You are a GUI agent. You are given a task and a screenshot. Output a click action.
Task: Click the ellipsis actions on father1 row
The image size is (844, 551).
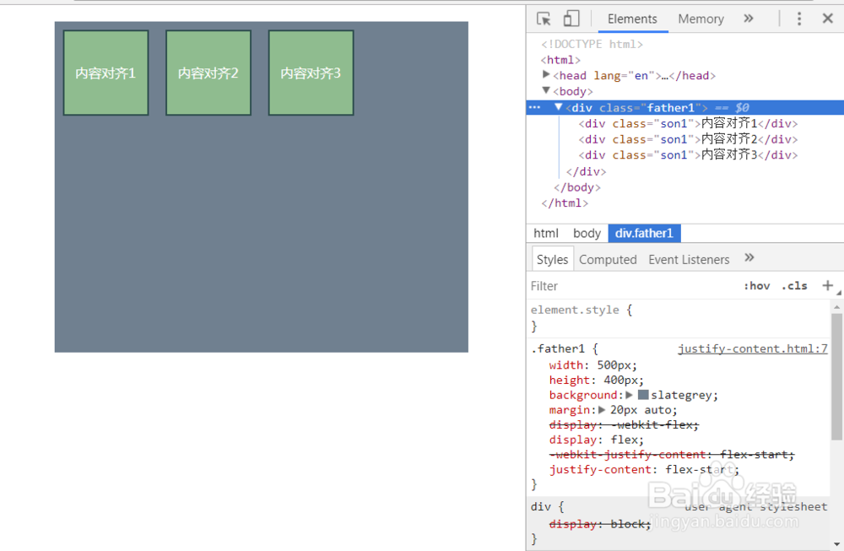534,107
